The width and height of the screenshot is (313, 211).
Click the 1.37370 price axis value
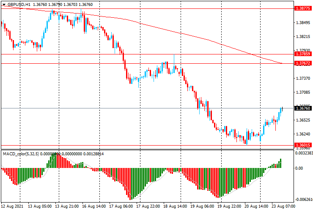click(303, 78)
